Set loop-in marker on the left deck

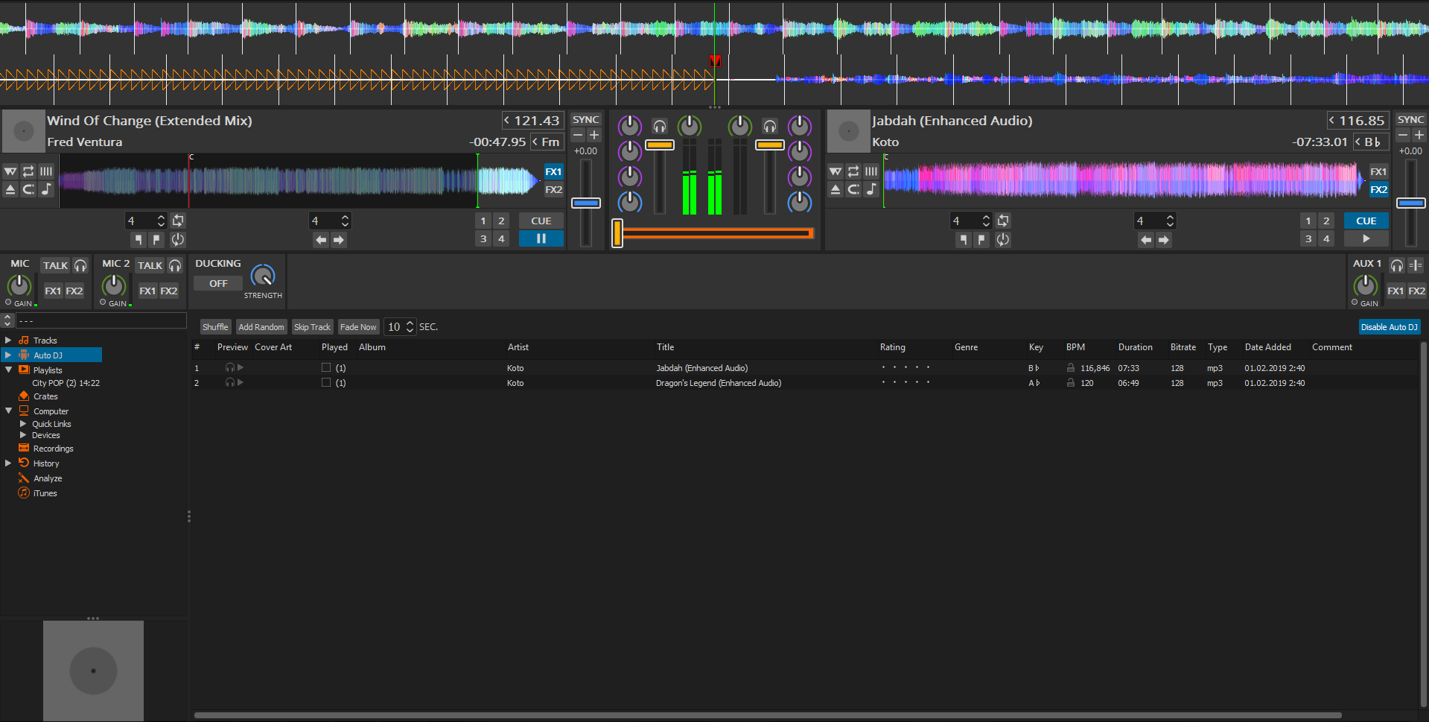(139, 239)
